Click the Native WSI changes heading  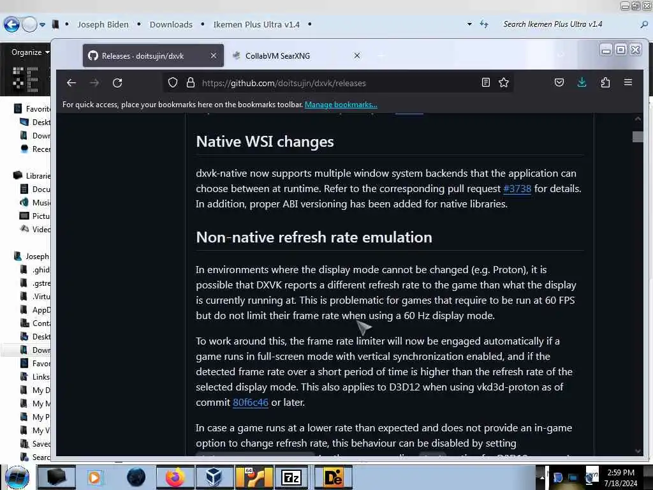coord(265,142)
